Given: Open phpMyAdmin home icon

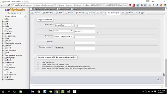Looking at the screenshot, I should click(9, 13).
